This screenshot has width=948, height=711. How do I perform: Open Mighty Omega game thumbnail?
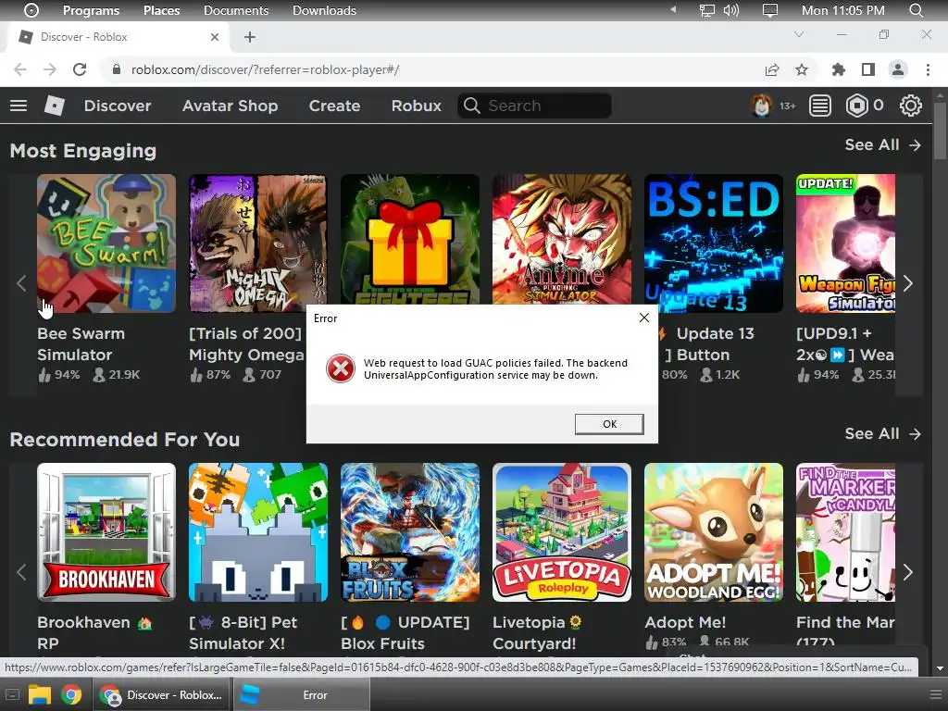(258, 243)
